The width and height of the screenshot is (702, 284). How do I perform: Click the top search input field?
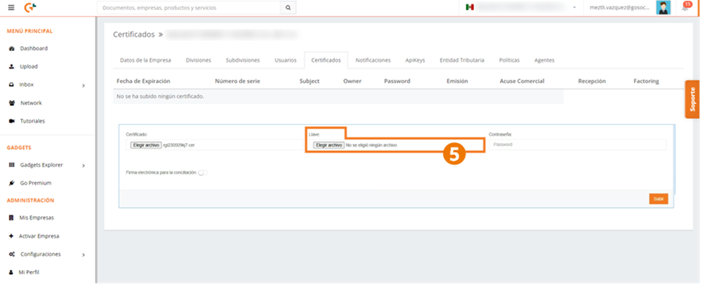click(189, 7)
